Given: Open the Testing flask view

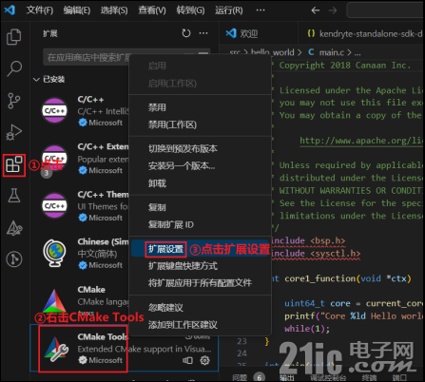Looking at the screenshot, I should pos(14,196).
